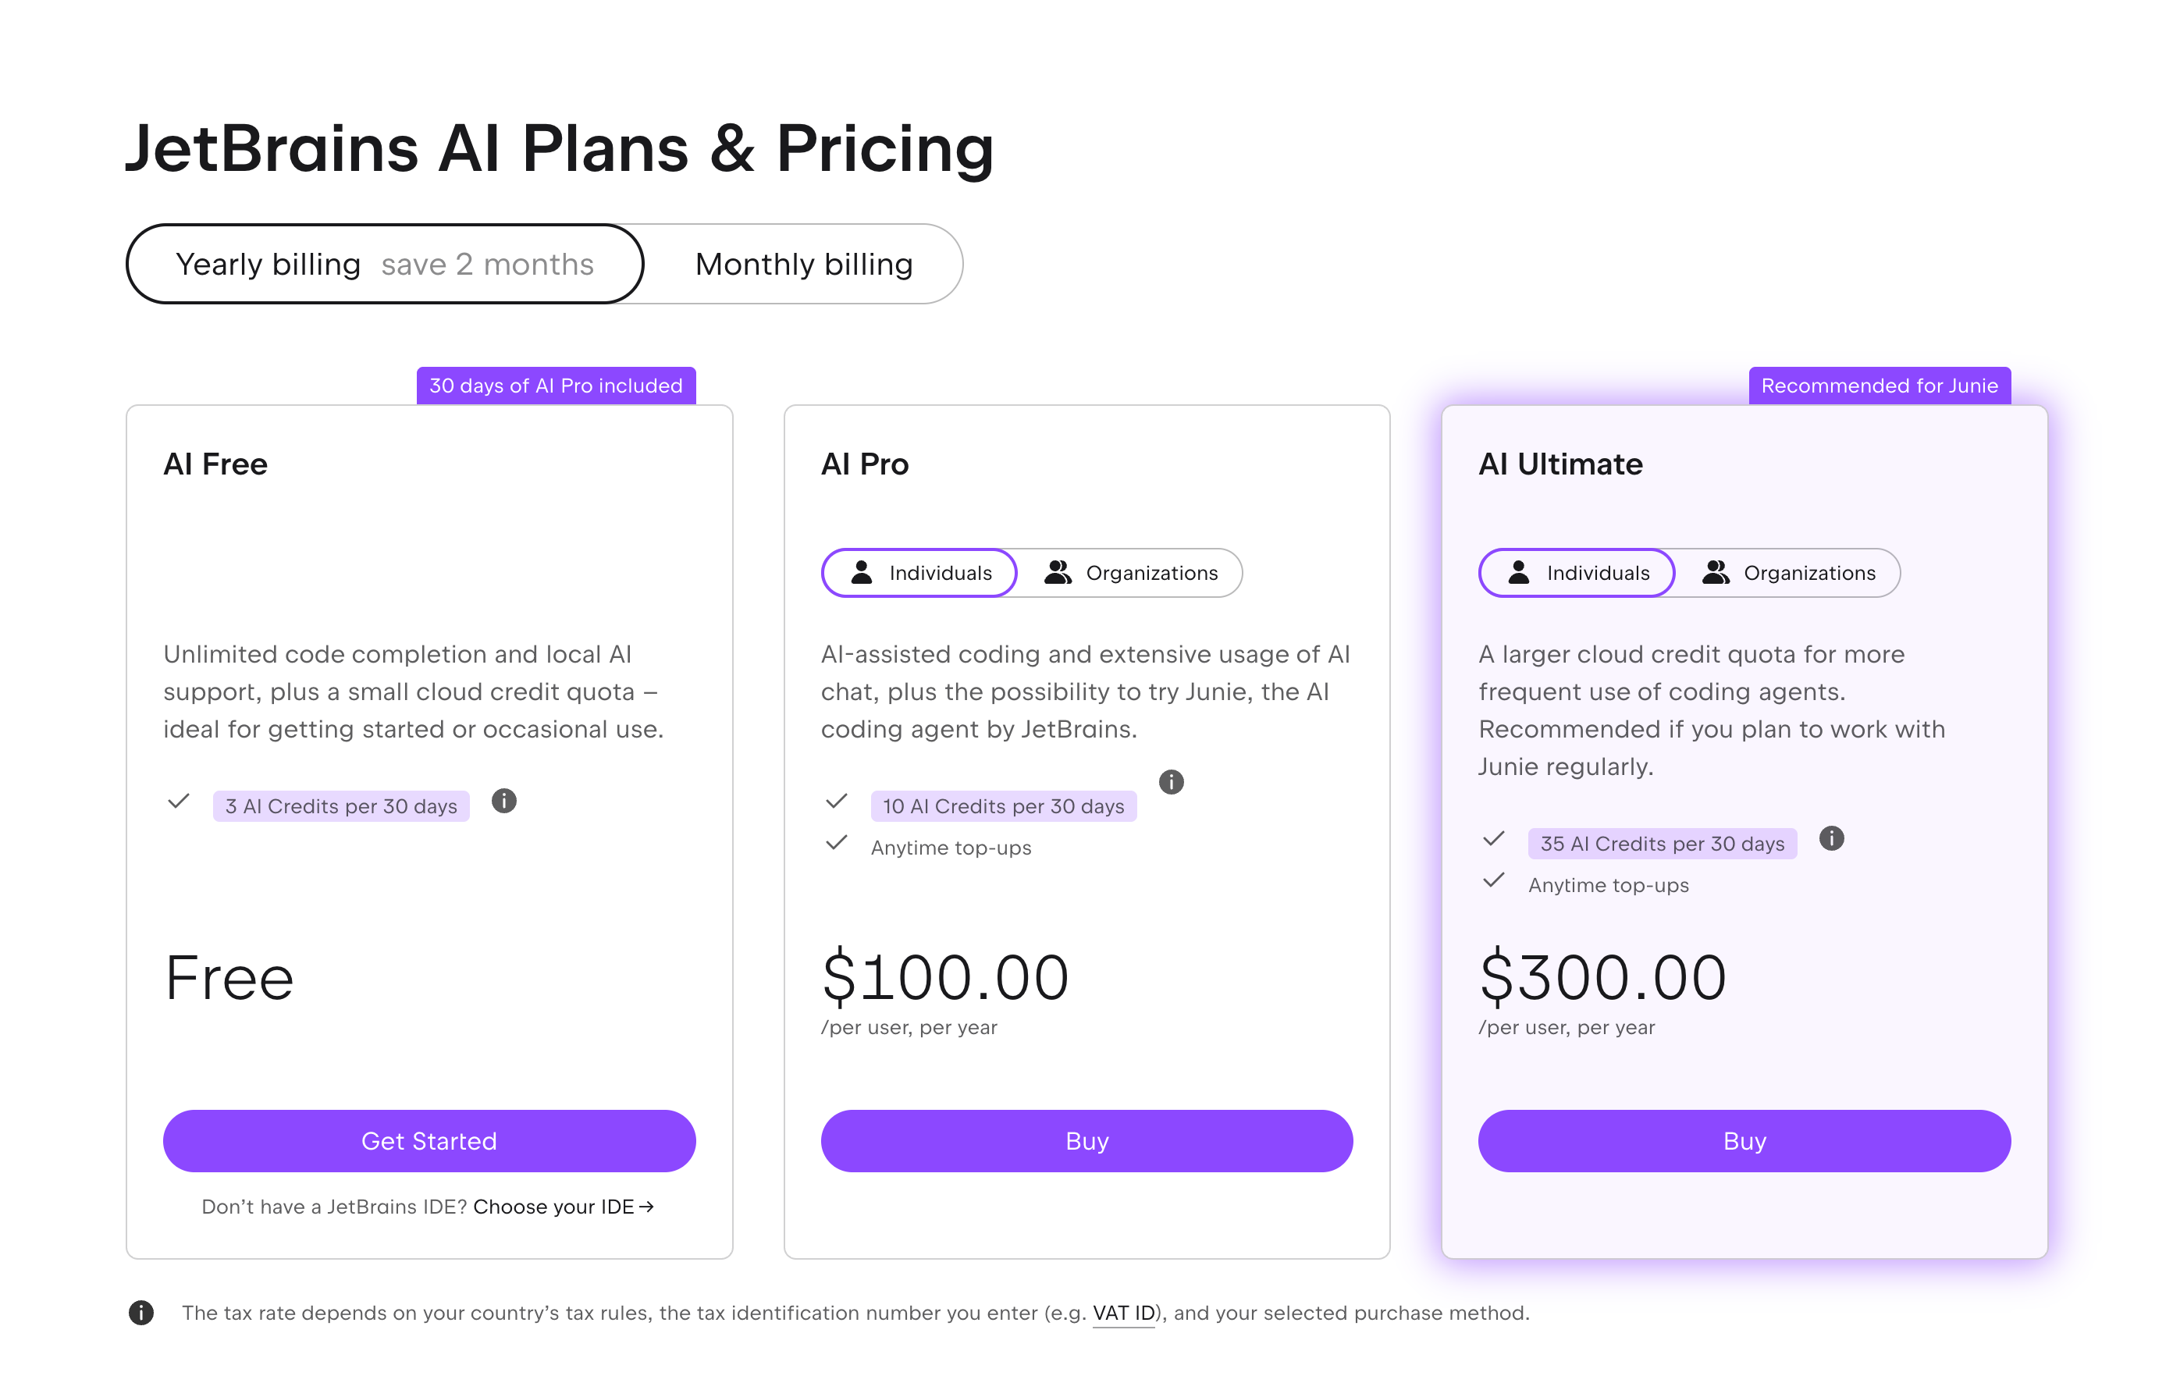This screenshot has width=2173, height=1383.
Task: Open the VAT ID link
Action: click(1123, 1313)
